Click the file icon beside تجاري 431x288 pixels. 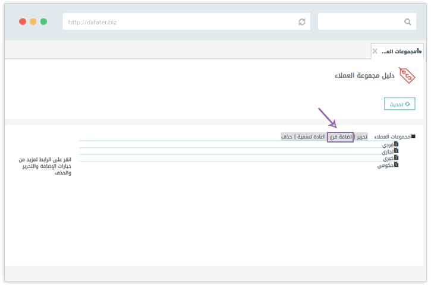[397, 151]
